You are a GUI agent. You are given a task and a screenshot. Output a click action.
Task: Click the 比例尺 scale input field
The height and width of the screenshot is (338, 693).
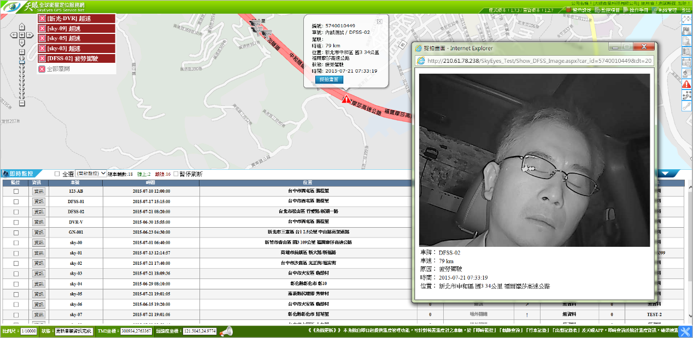point(28,331)
